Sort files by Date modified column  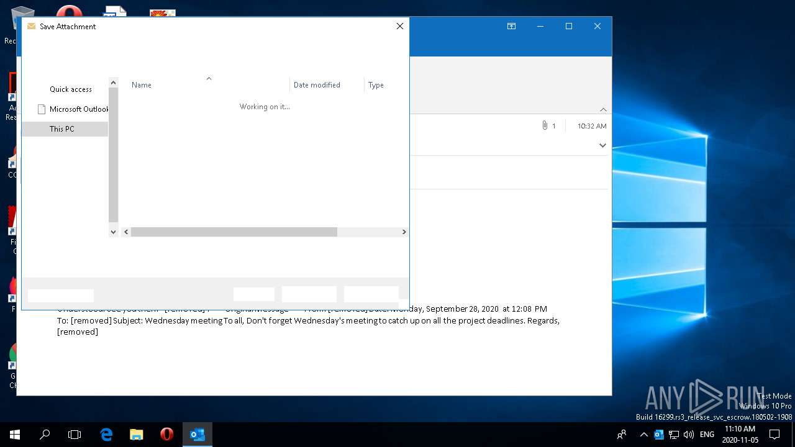pos(317,85)
